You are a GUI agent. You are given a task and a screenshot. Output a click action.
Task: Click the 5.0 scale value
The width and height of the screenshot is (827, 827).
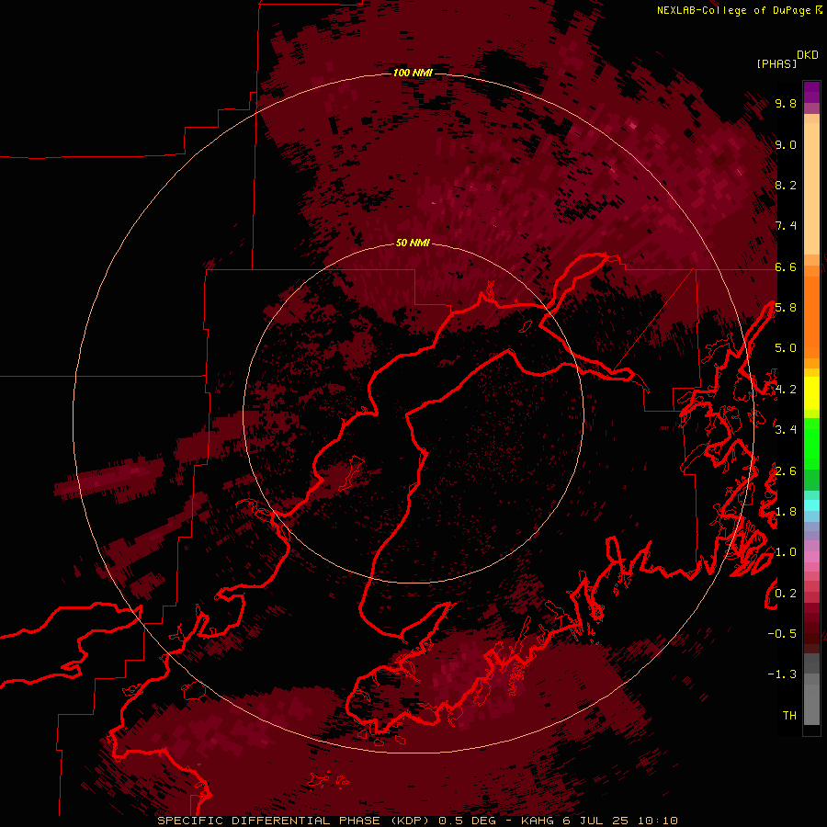(x=786, y=348)
